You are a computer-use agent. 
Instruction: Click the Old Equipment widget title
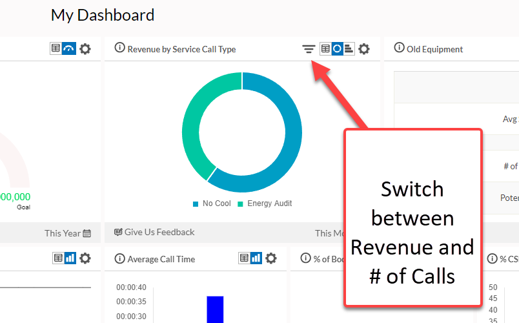[434, 49]
